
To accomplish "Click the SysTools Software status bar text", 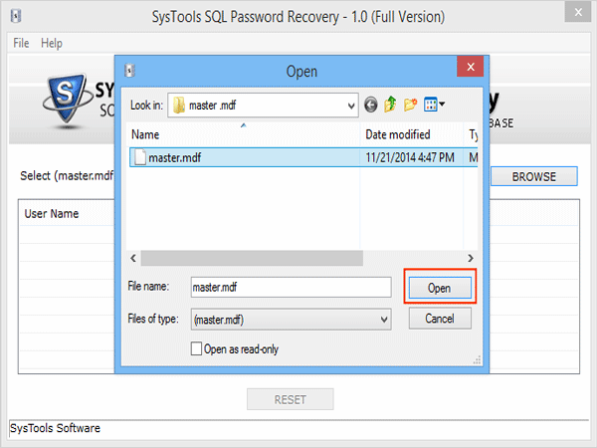I will [55, 428].
